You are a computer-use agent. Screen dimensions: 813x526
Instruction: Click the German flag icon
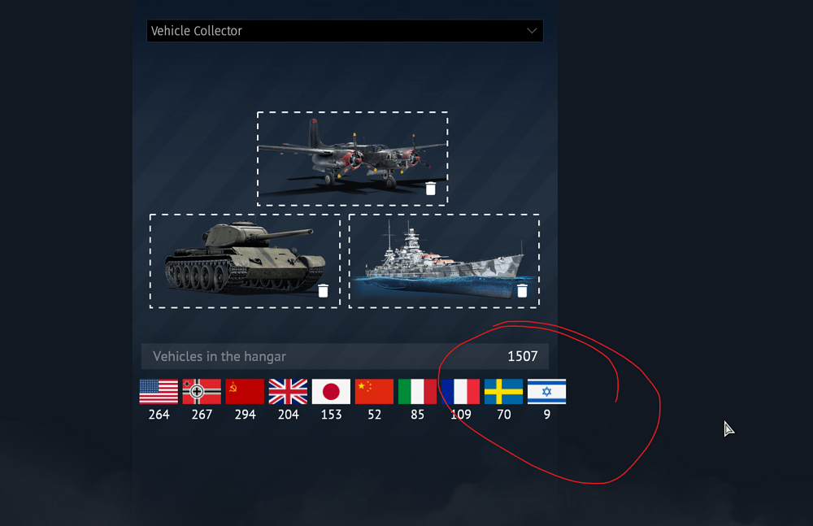point(202,392)
